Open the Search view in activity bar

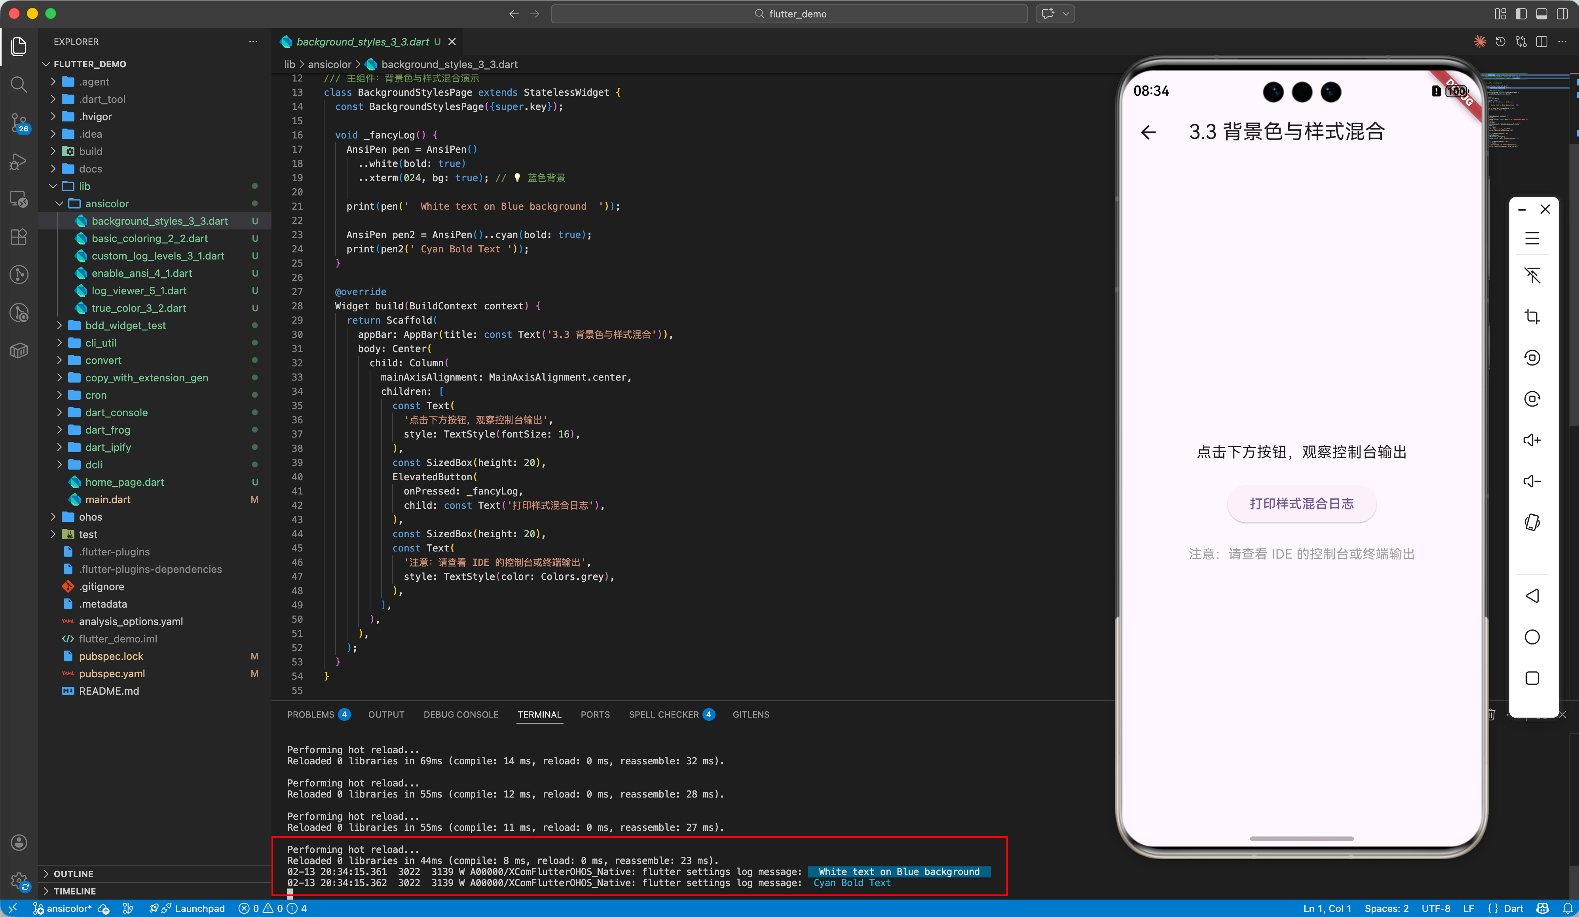[x=19, y=85]
